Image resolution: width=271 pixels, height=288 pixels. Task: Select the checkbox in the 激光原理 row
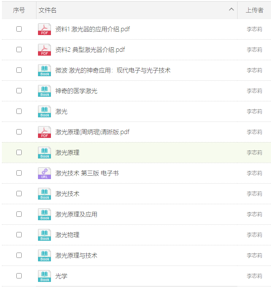point(19,152)
